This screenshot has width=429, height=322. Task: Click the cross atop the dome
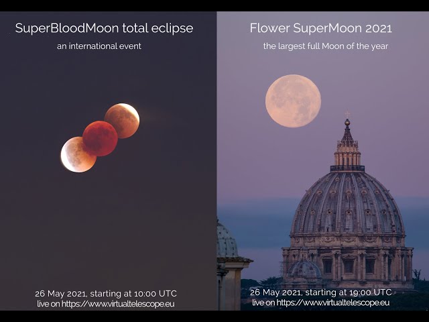(347, 114)
